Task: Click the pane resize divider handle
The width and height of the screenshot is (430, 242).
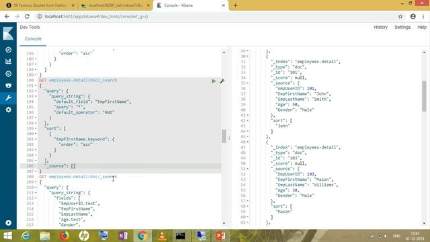Action: pyautogui.click(x=229, y=138)
